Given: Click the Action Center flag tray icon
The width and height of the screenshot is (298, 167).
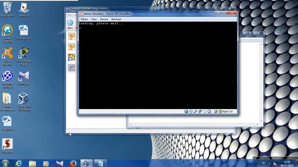Looking at the screenshot, I should click(275, 164).
